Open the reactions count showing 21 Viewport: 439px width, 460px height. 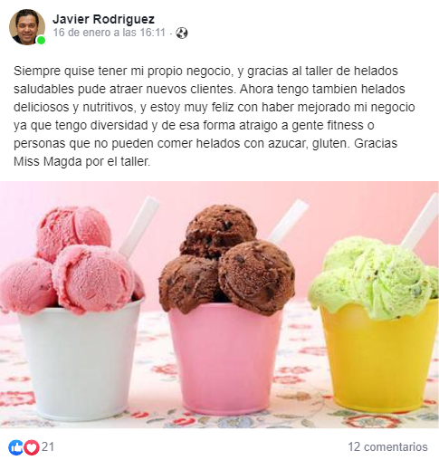click(x=48, y=446)
